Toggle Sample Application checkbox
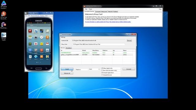 [x=102, y=73]
